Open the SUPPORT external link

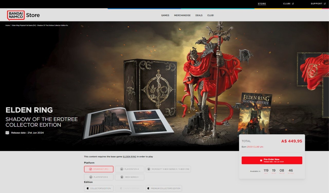click(318, 4)
